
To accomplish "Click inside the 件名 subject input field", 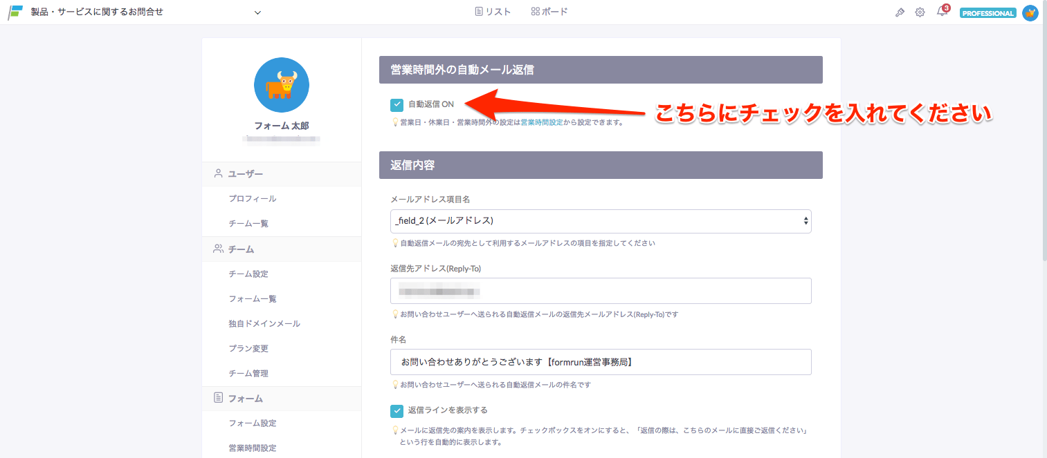I will point(599,361).
